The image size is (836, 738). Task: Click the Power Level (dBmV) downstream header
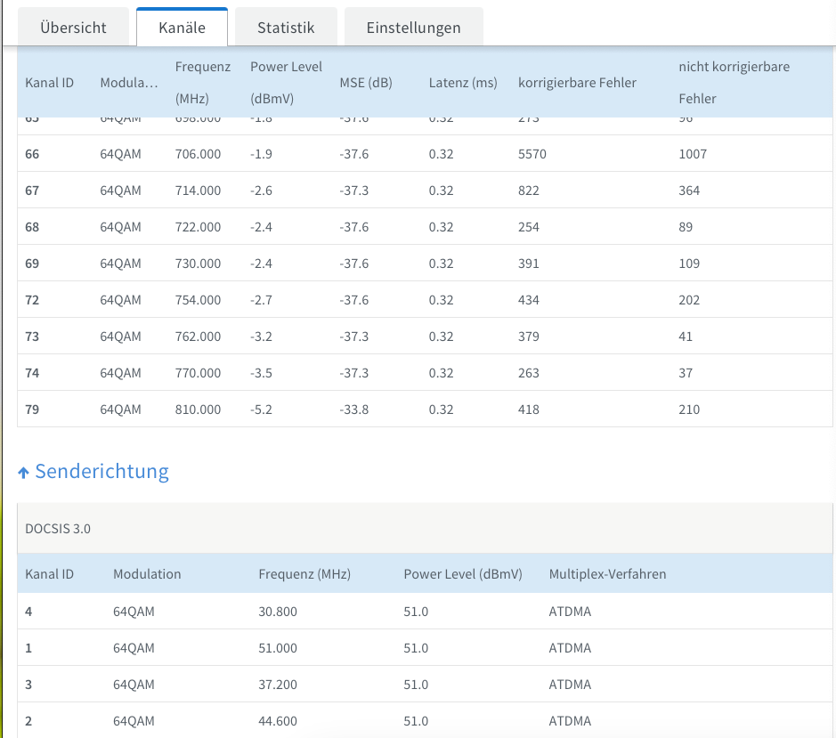pyautogui.click(x=286, y=82)
